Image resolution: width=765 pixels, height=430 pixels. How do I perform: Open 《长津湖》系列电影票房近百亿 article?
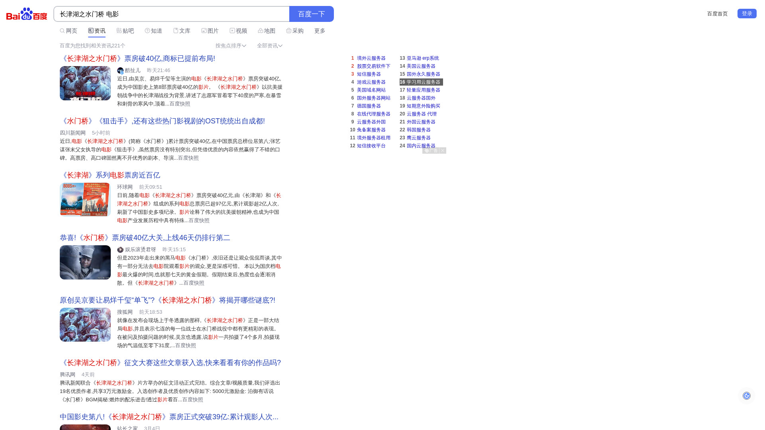[110, 175]
